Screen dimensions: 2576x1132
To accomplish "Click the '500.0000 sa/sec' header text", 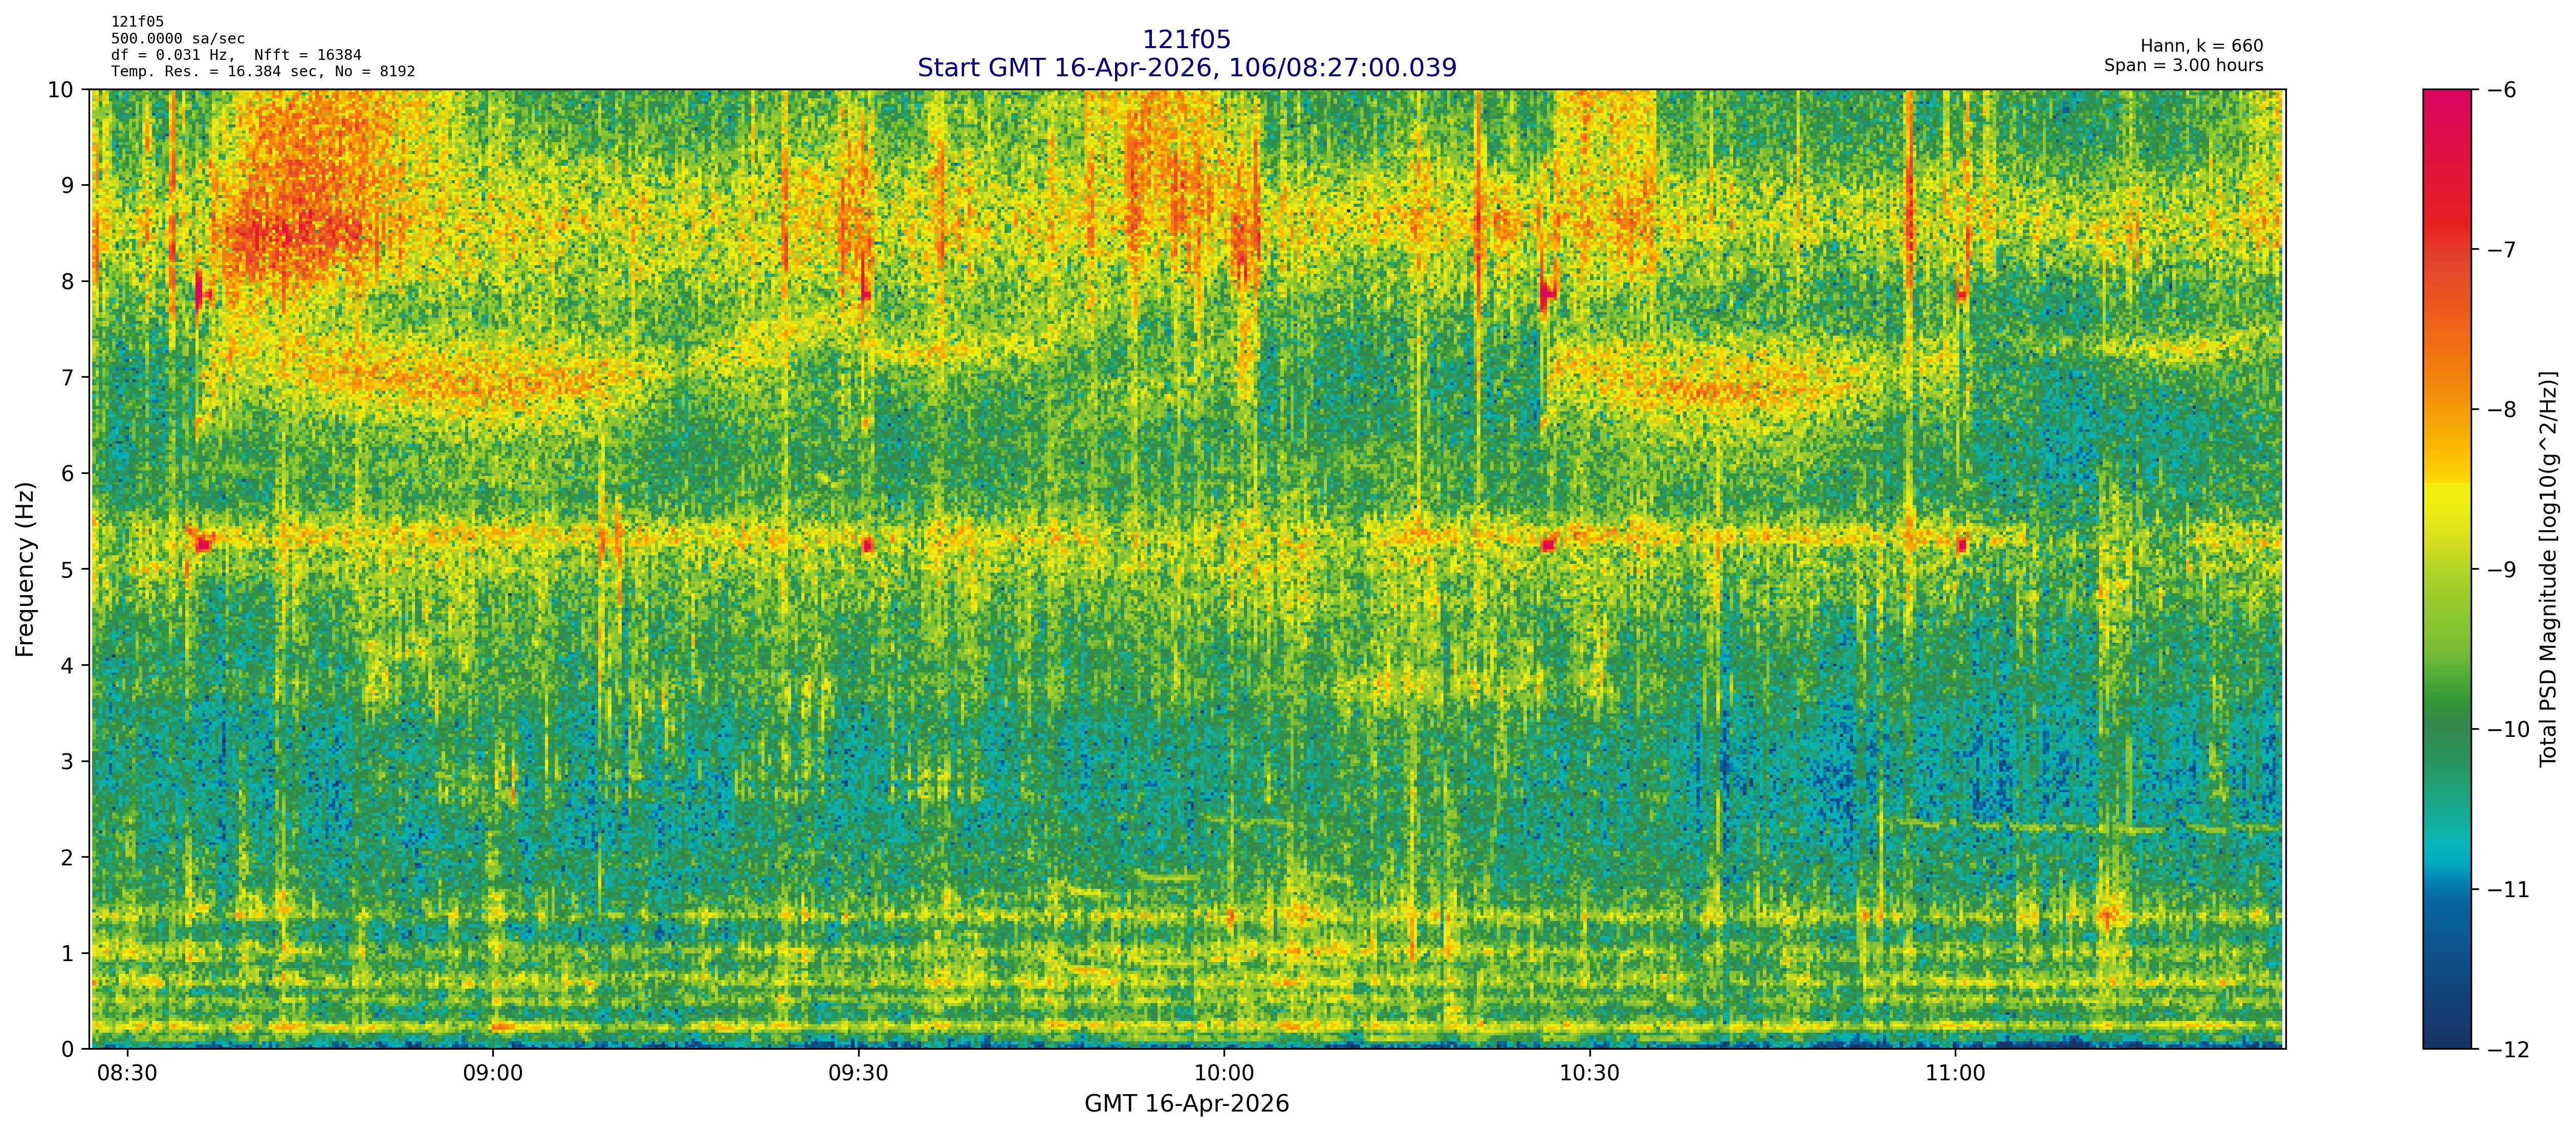I will pos(177,38).
